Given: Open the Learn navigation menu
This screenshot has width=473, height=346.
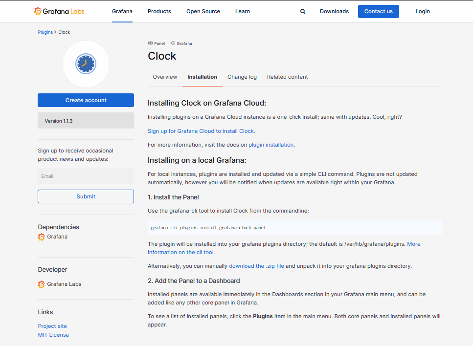Looking at the screenshot, I should [x=243, y=11].
